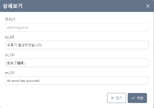Screen dimensions: 154x108
Task: Save the translations with the 저장 button
Action: pos(137,98)
